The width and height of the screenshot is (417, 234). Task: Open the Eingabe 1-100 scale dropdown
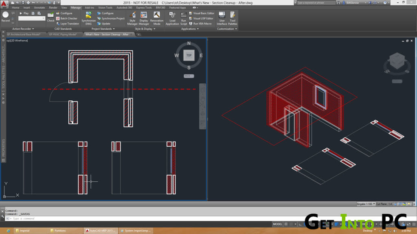(366, 204)
